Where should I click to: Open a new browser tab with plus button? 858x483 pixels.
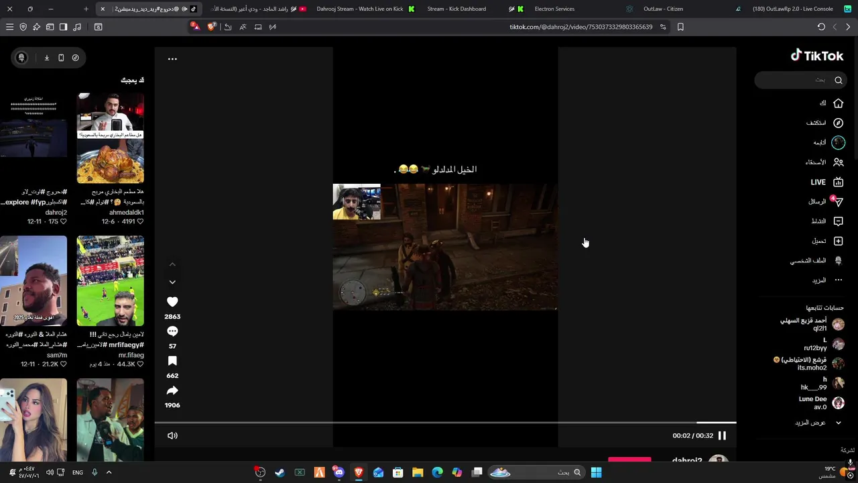point(86,9)
